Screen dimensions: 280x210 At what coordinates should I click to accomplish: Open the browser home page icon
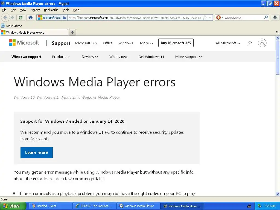pyautogui.click(x=31, y=17)
